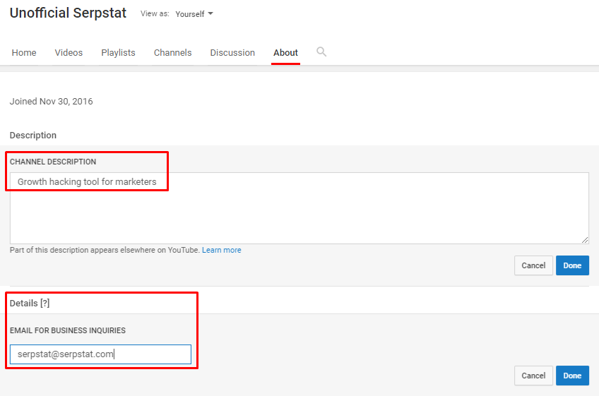This screenshot has width=599, height=396.
Task: Click the View as: label
Action: 155,13
